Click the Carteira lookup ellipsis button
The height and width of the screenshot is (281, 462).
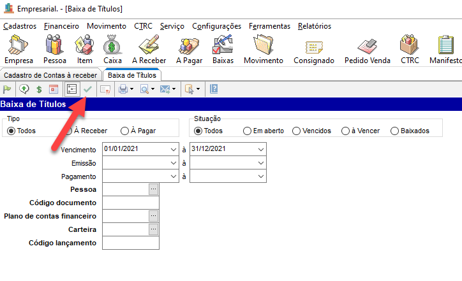[153, 229]
